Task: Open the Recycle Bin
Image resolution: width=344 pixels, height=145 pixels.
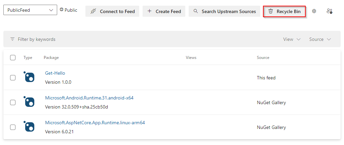Action: pyautogui.click(x=284, y=11)
